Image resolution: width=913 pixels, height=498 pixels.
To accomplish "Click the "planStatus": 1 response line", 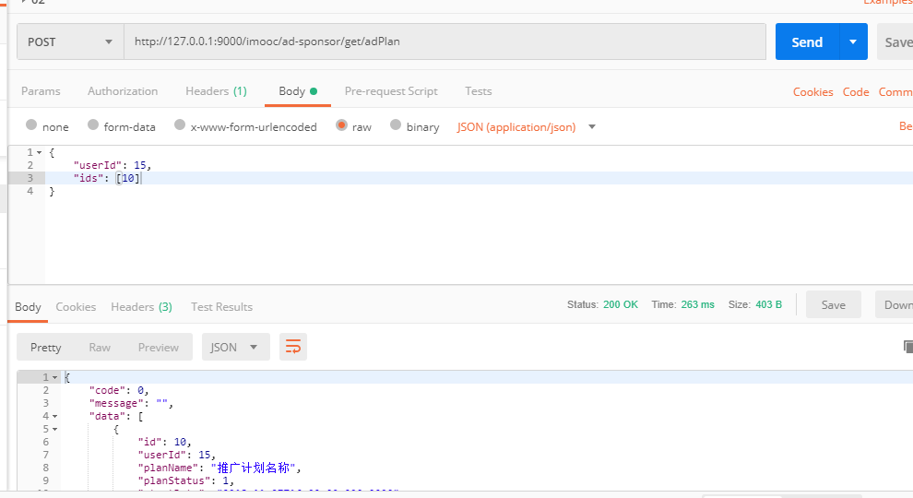I will tap(185, 481).
